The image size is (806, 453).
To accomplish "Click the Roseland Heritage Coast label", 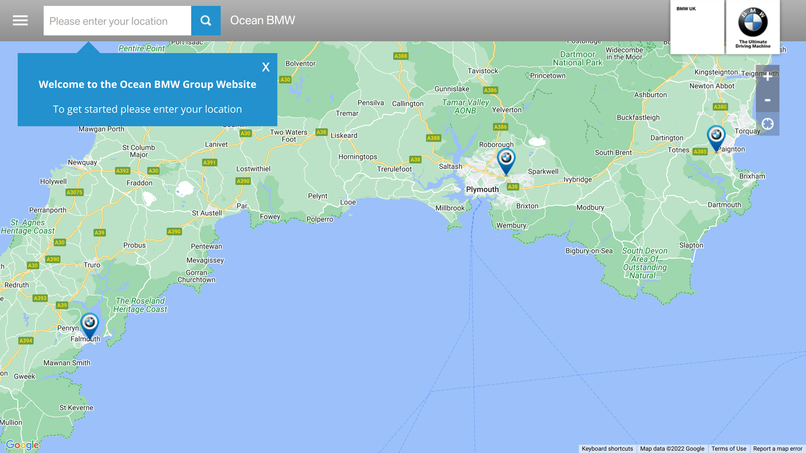I will 140,305.
